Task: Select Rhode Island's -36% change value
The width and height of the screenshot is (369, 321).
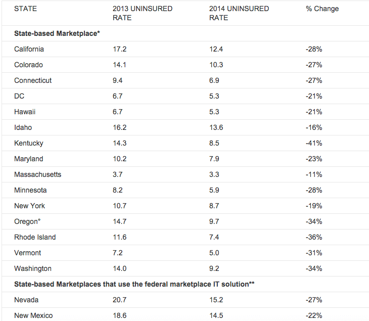Action: [314, 237]
